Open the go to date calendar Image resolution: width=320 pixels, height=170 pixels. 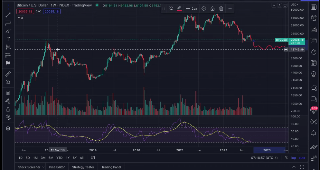tap(93, 158)
